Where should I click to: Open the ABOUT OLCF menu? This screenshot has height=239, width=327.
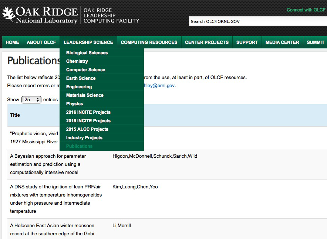tap(41, 42)
